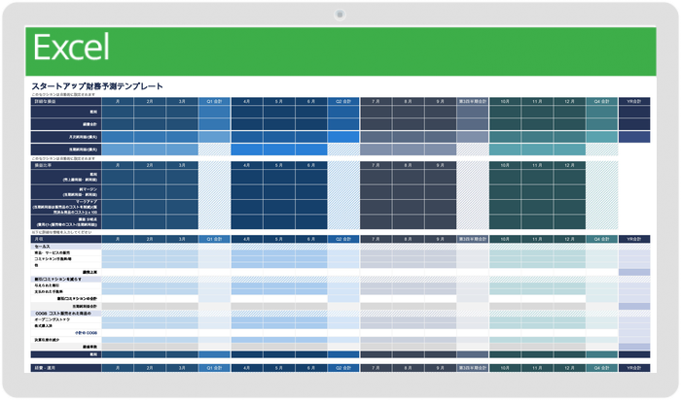Click 第3四半期合計 header in the top table
Image resolution: width=681 pixels, height=400 pixels.
coord(472,100)
